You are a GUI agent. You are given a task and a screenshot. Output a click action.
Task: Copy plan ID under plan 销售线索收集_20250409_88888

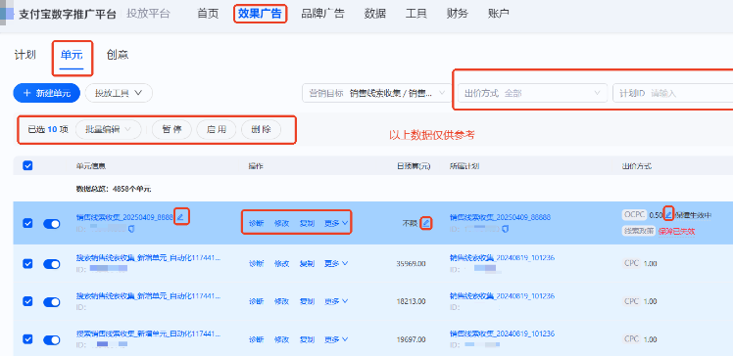[x=506, y=229]
